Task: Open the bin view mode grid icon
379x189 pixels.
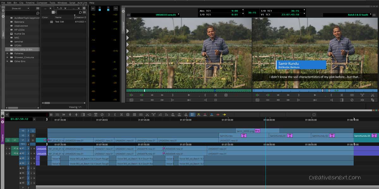Action: tap(53, 13)
